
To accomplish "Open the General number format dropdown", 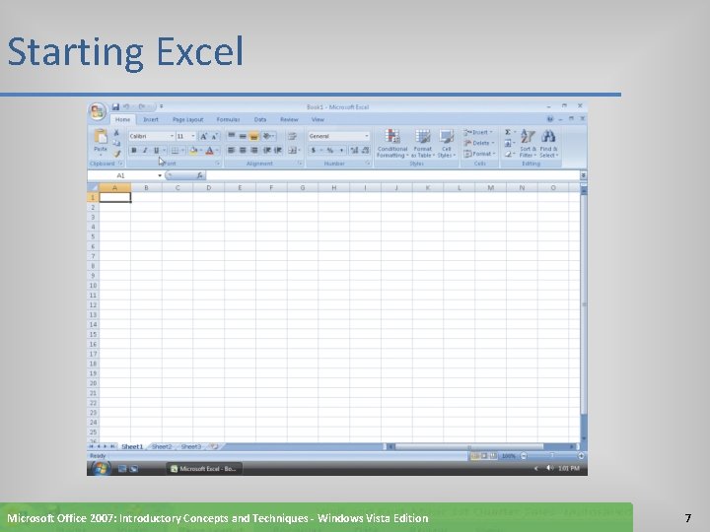I will [x=366, y=136].
